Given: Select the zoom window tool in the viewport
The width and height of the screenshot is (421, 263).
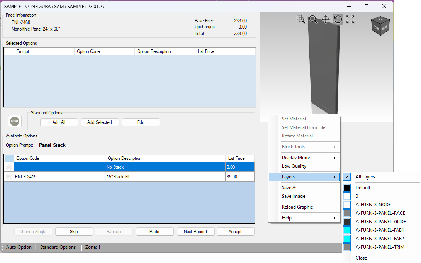Looking at the screenshot, I should (300, 19).
